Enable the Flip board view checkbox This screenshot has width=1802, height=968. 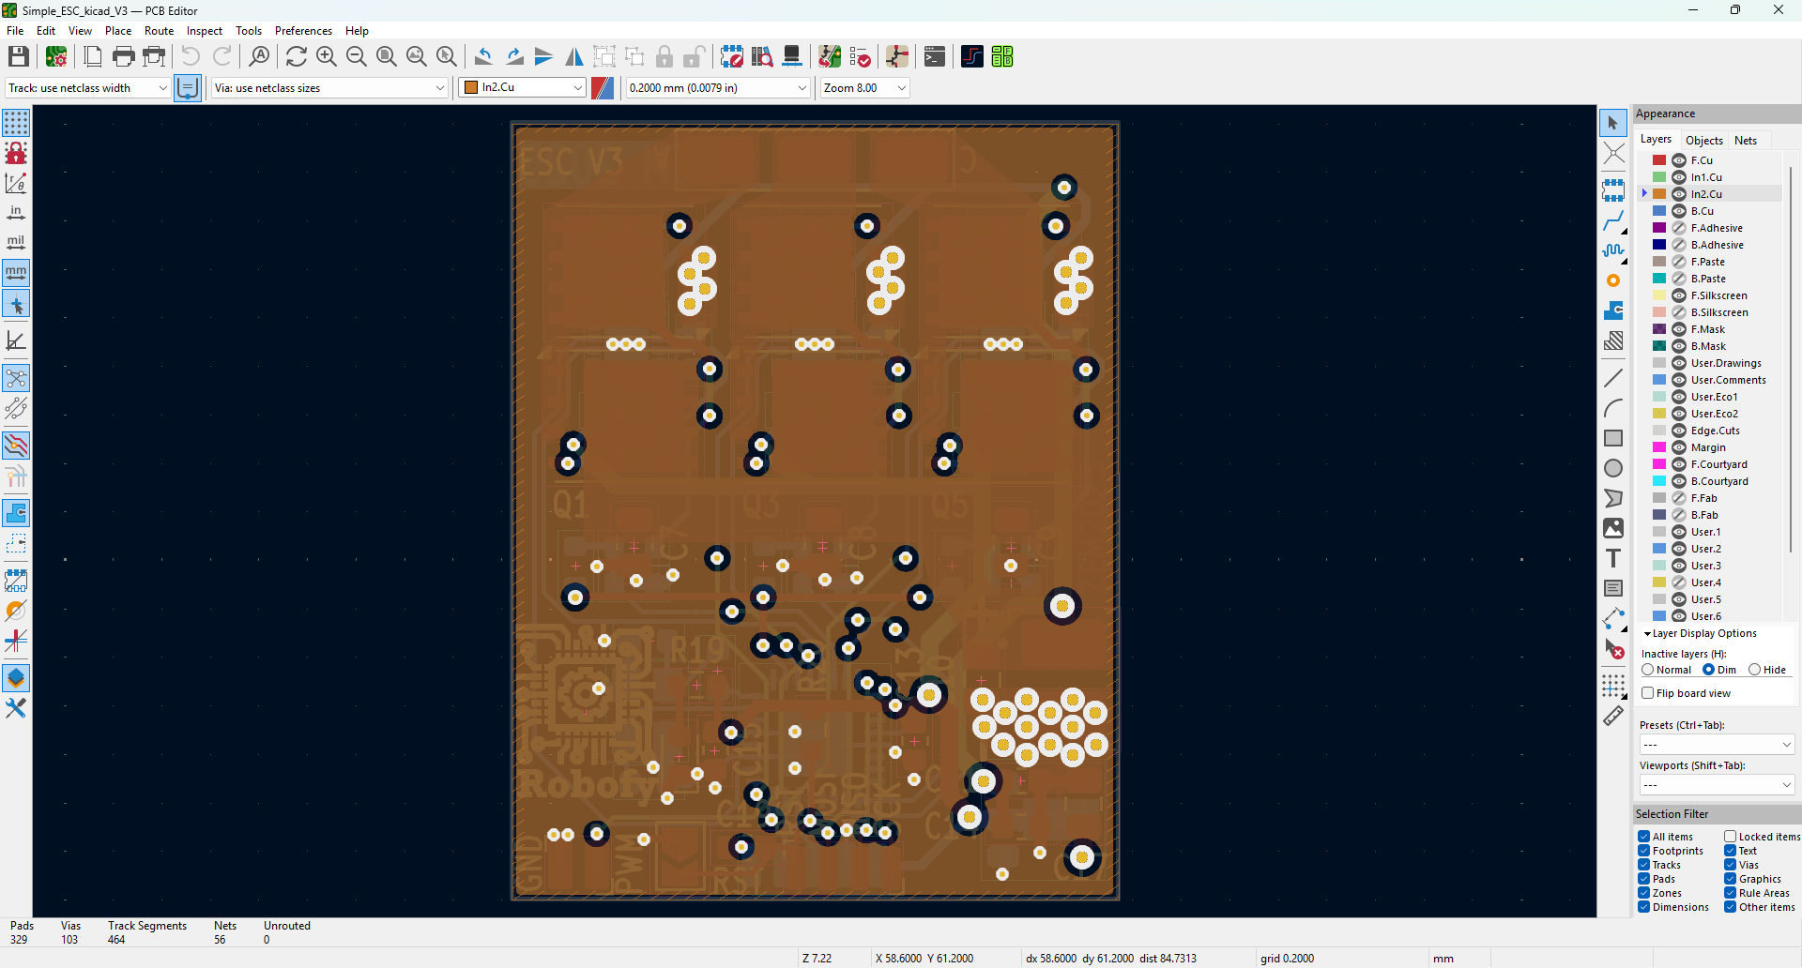[1647, 693]
